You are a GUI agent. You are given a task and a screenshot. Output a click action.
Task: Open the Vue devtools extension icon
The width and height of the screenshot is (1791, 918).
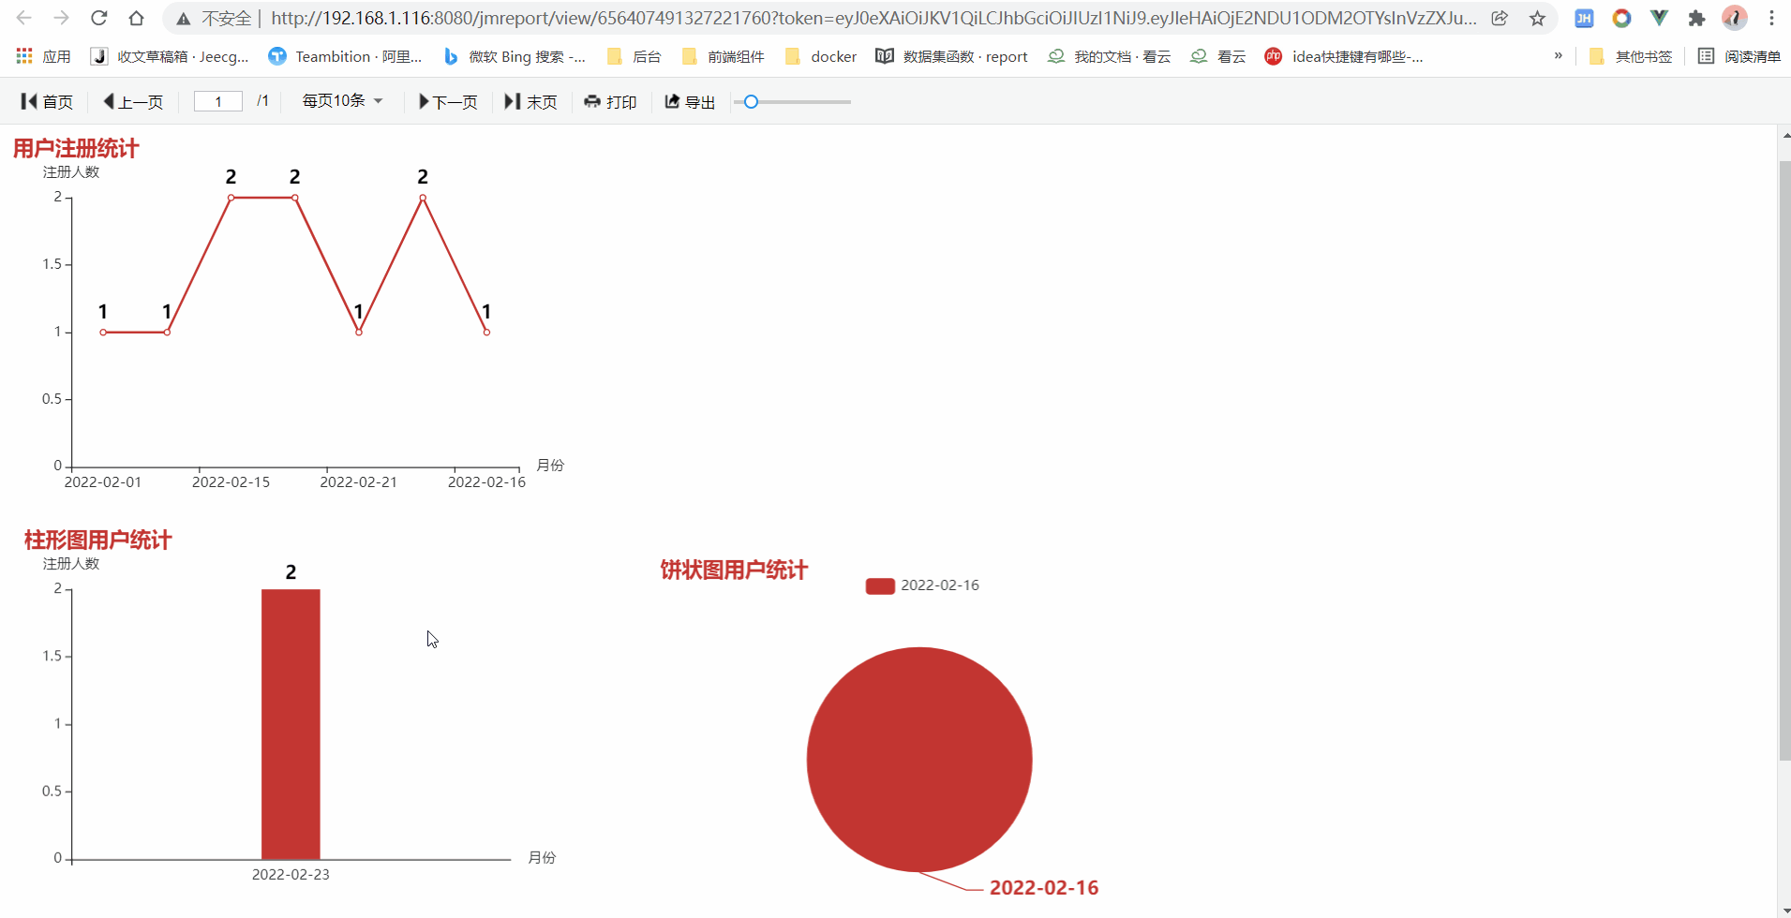1659,18
